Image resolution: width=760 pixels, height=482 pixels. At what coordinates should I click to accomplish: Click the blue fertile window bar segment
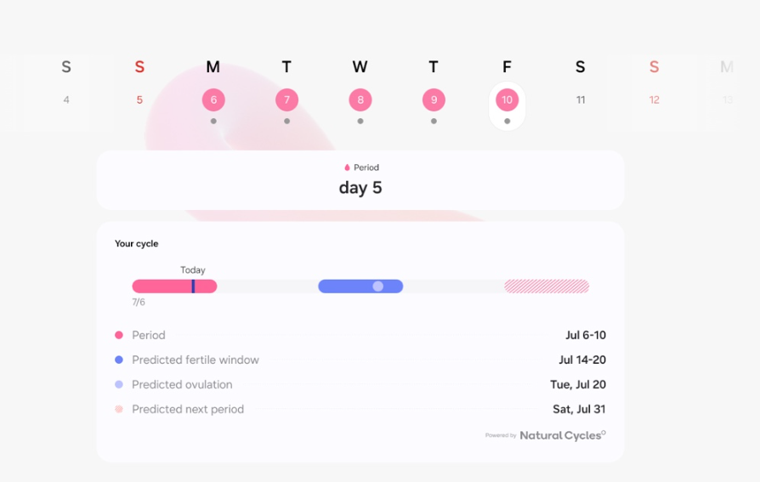click(x=344, y=286)
